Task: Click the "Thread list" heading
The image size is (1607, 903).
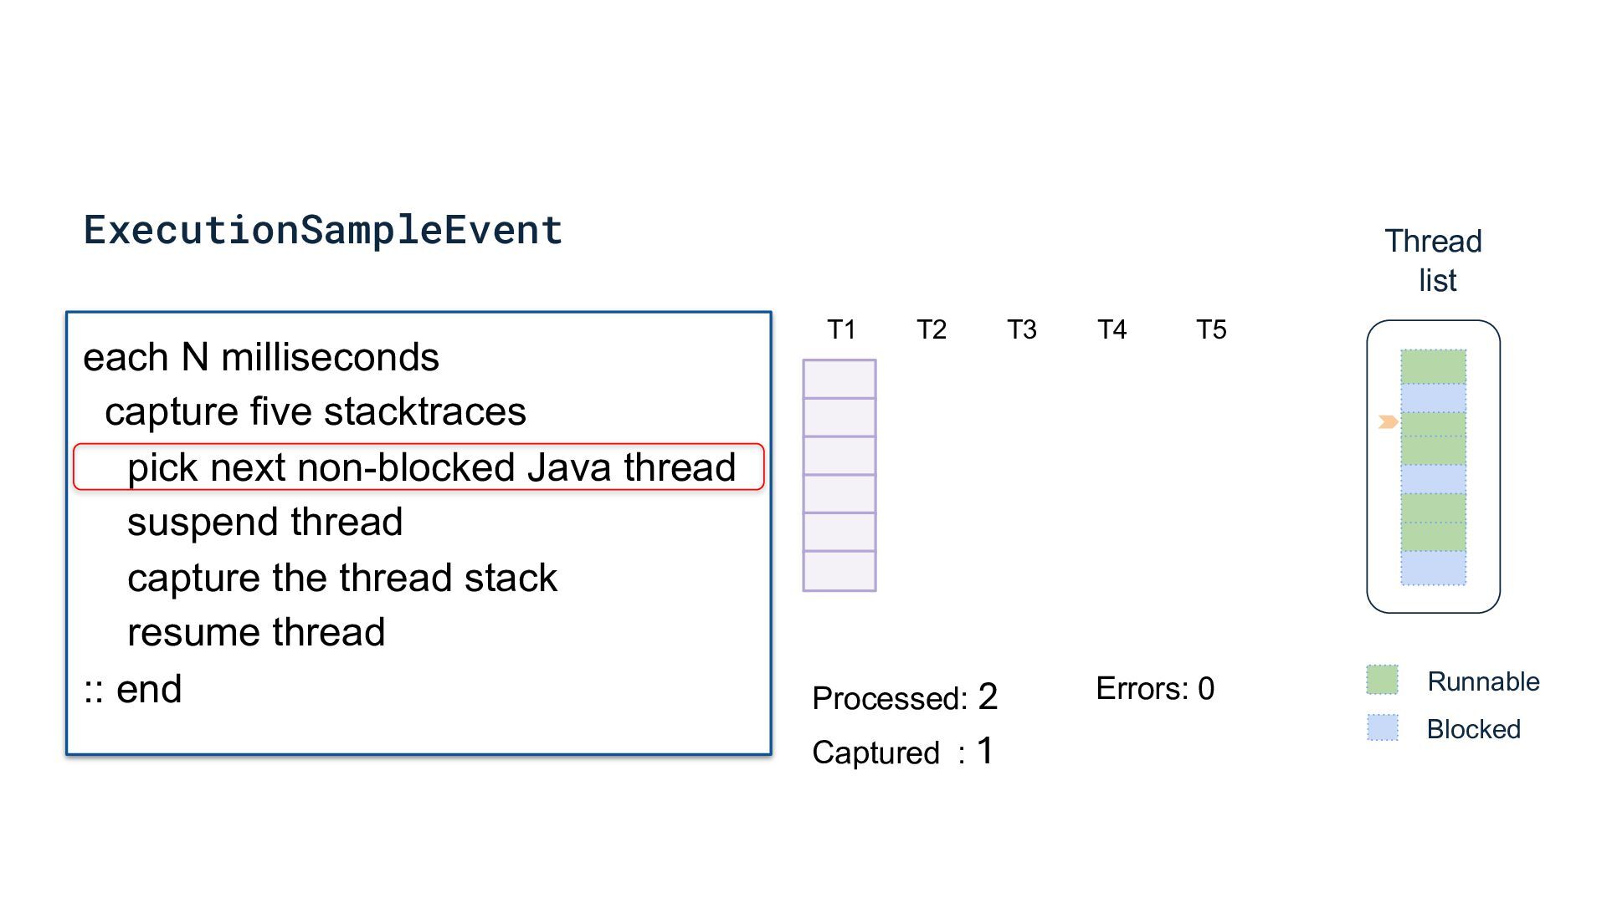Action: [x=1434, y=260]
